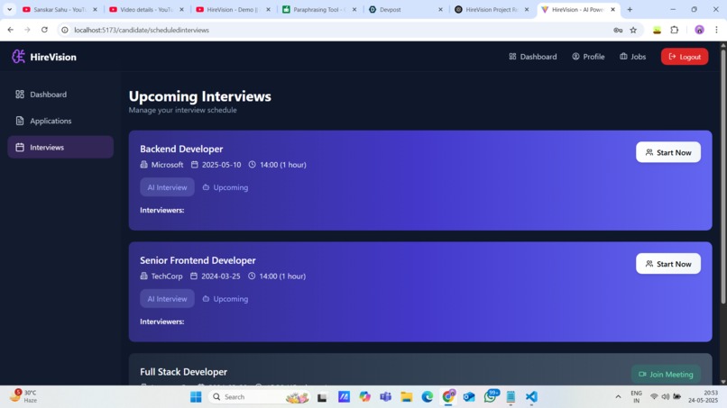This screenshot has height=408, width=727.
Task: Click the clock icon on the Backend Developer card
Action: click(x=252, y=165)
